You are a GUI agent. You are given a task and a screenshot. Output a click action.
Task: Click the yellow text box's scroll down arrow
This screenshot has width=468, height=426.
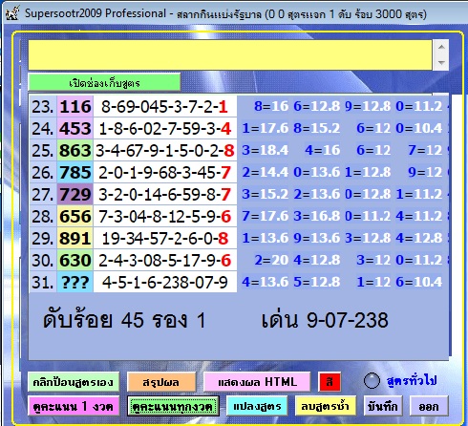(441, 62)
